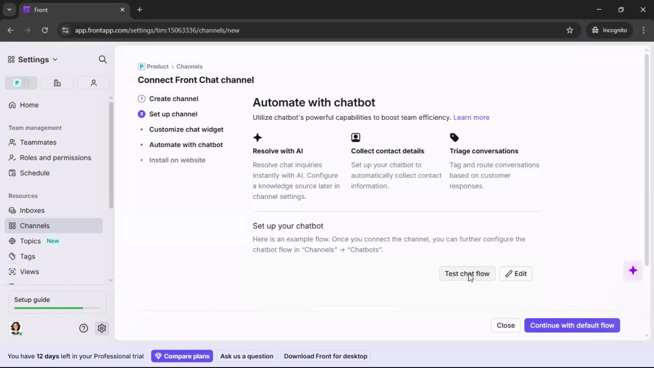Click the search magnifier icon in sidebar

(x=103, y=60)
